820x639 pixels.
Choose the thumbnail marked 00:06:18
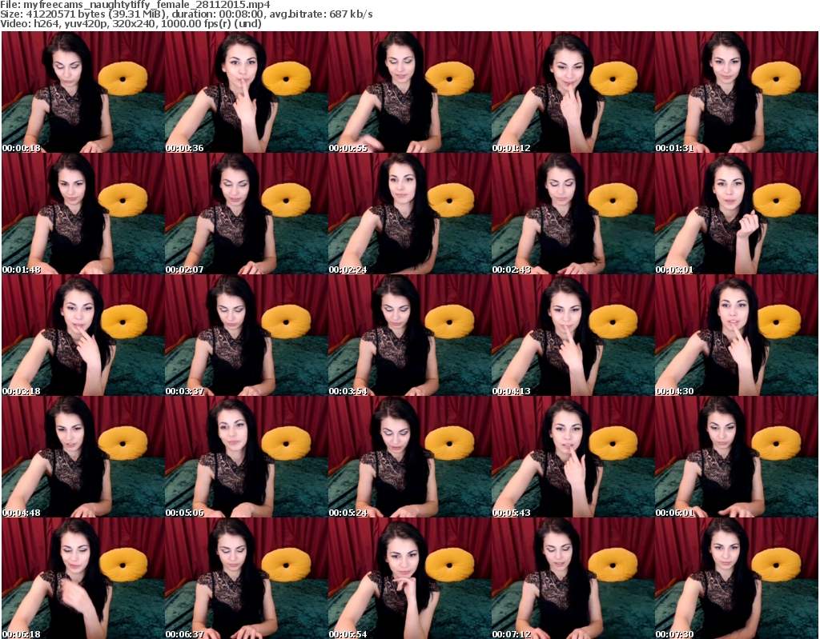[x=83, y=578]
